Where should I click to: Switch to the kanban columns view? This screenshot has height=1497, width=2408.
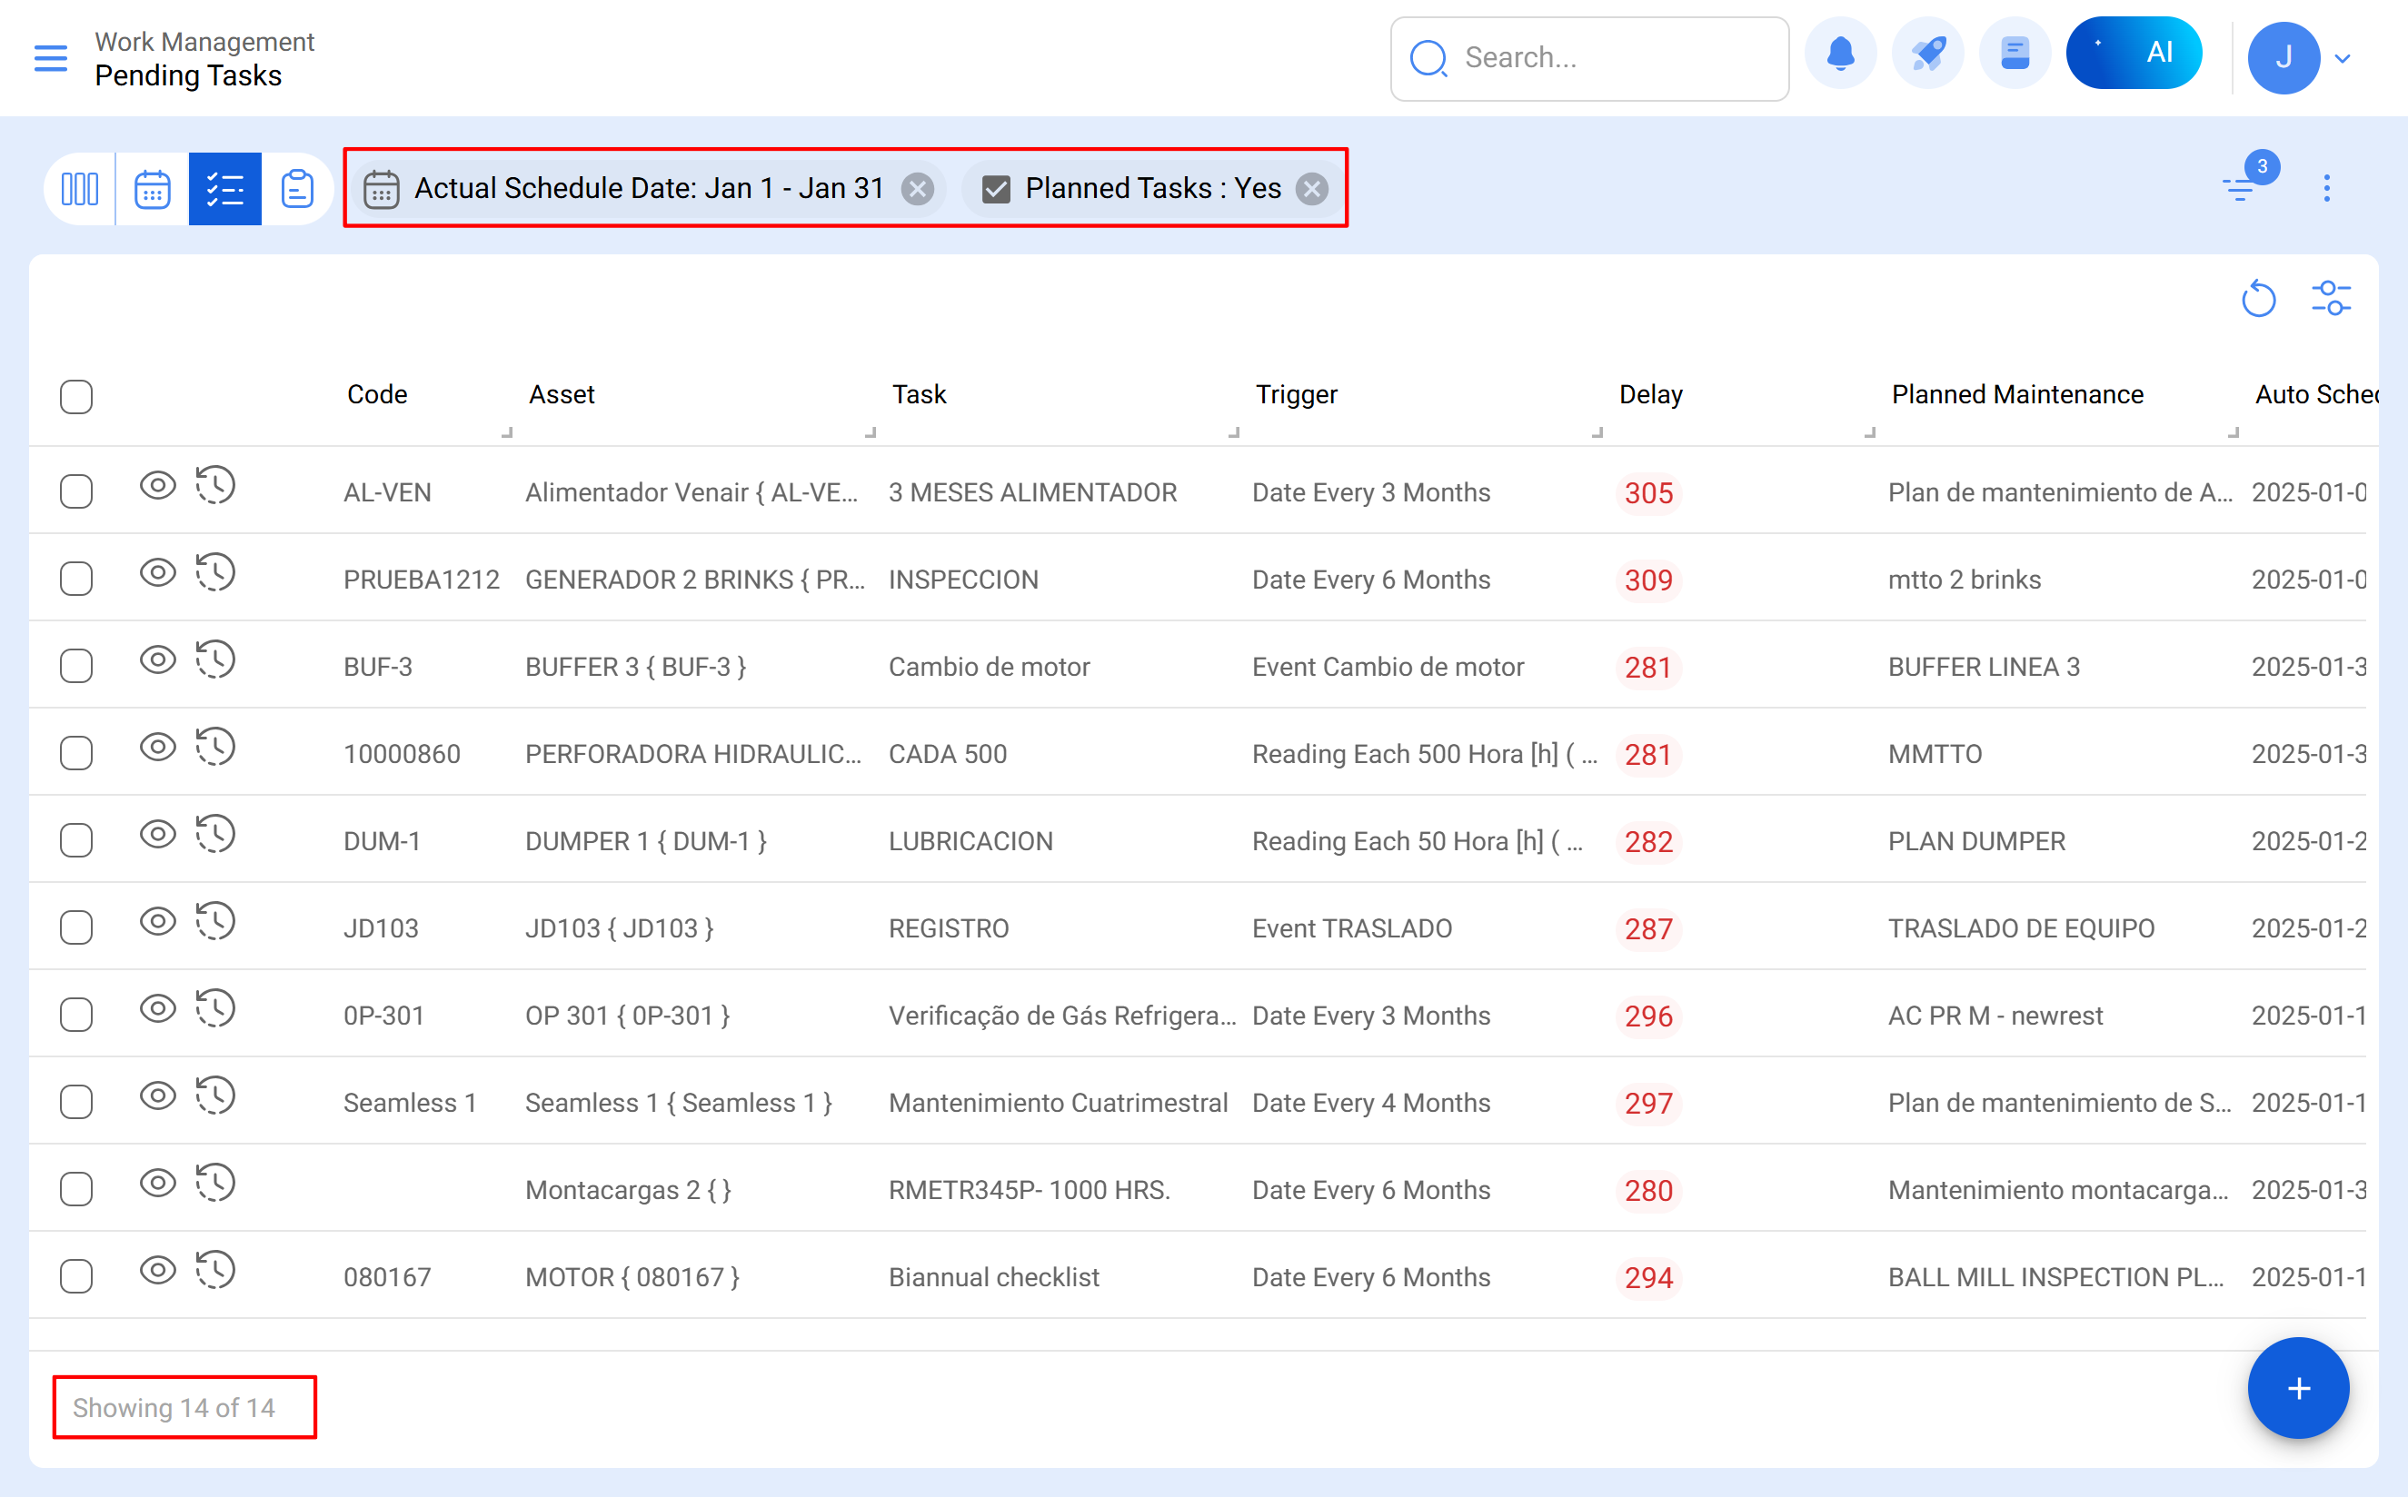pos(80,189)
